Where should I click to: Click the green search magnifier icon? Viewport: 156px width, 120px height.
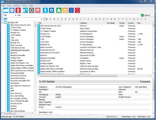pos(142,15)
